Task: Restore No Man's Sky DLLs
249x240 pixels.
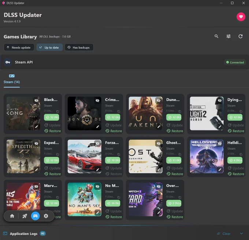Action: tap(114, 217)
